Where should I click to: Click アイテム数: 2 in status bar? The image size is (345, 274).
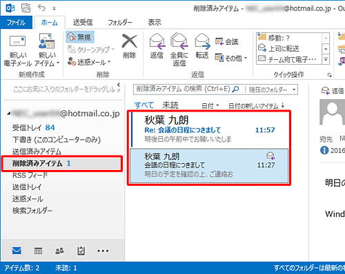(22, 268)
